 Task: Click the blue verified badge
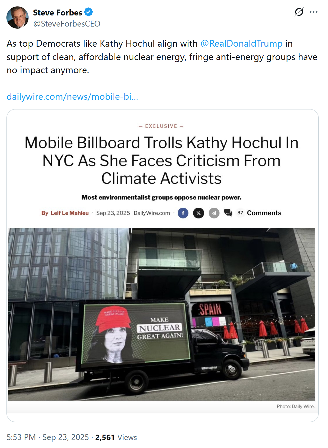(x=88, y=12)
